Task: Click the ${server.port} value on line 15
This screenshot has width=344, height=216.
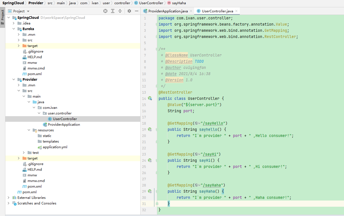Action: [x=201, y=105]
